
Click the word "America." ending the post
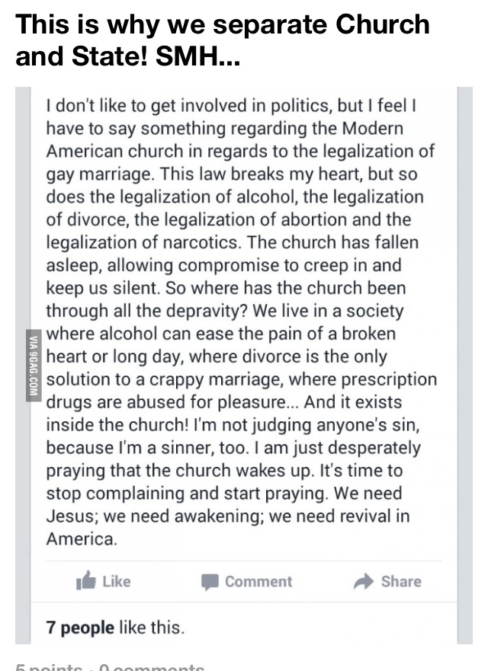pos(82,538)
